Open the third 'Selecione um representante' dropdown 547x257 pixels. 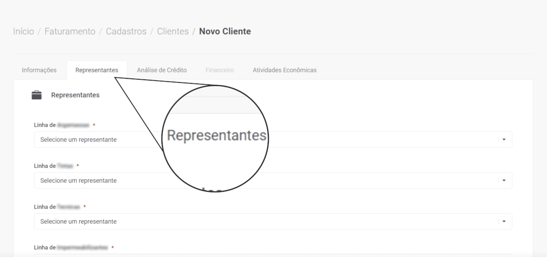pyautogui.click(x=273, y=221)
